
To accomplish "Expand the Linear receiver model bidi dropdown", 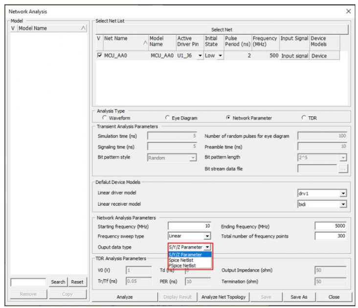I will (343, 204).
